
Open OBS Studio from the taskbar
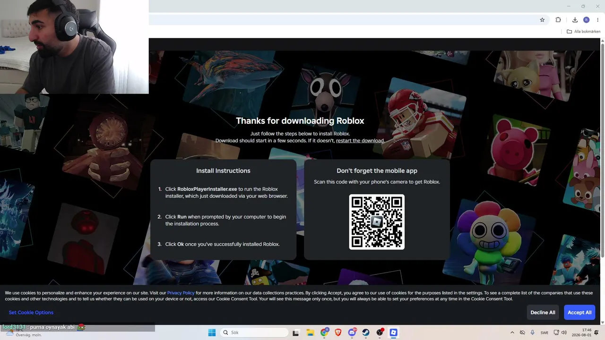(x=380, y=332)
